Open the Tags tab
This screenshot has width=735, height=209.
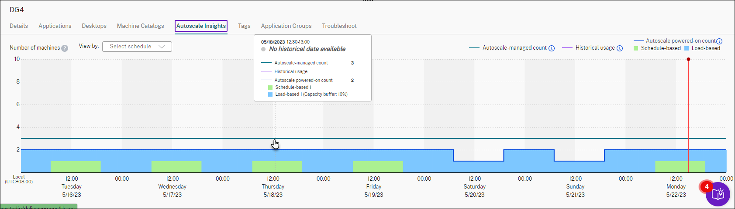[244, 26]
